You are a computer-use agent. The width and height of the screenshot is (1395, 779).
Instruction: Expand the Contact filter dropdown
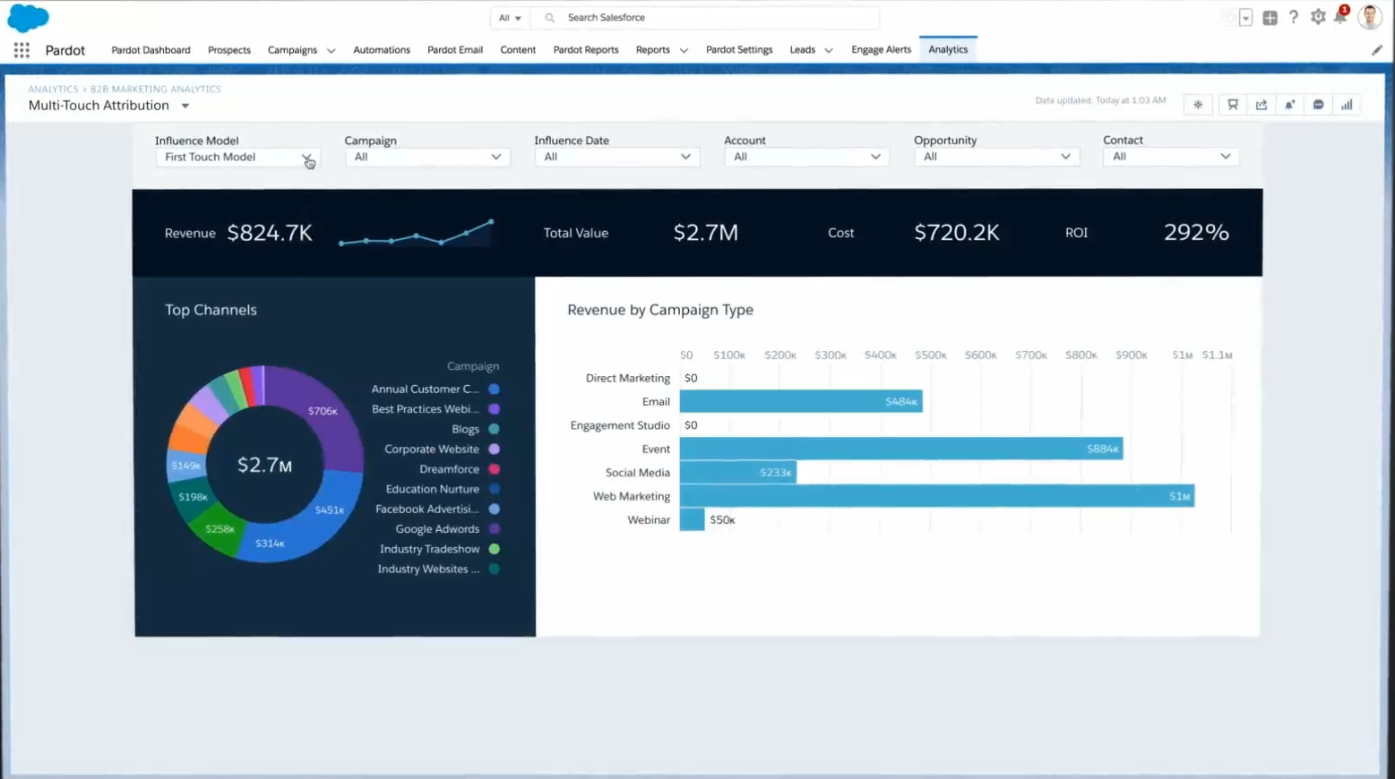(1171, 157)
